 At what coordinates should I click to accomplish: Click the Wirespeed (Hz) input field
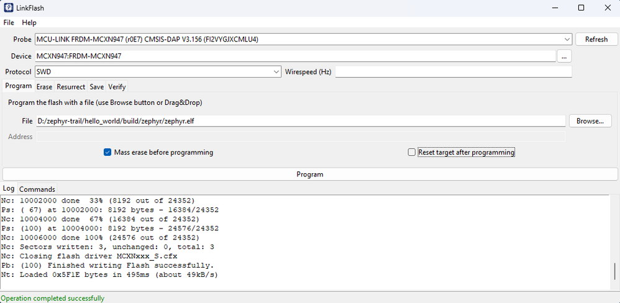tap(453, 72)
